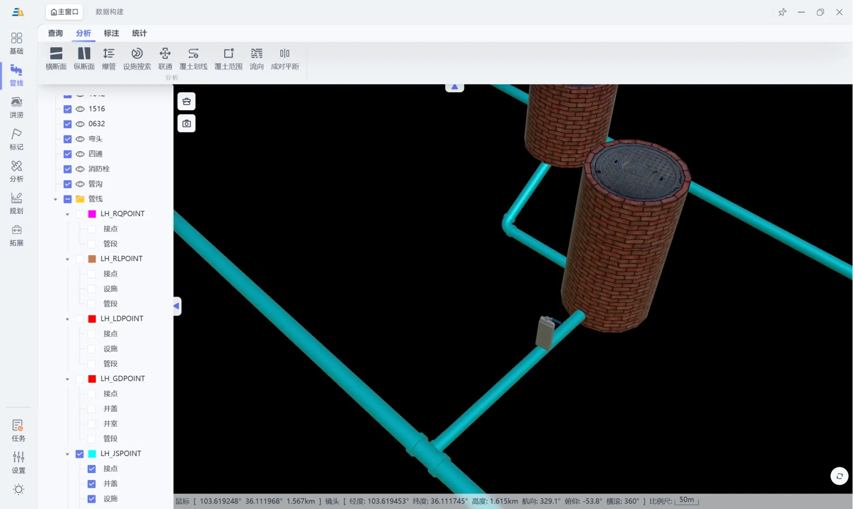Image resolution: width=853 pixels, height=509 pixels.
Task: Open the 纵断面 longitudinal section tool
Action: click(84, 59)
